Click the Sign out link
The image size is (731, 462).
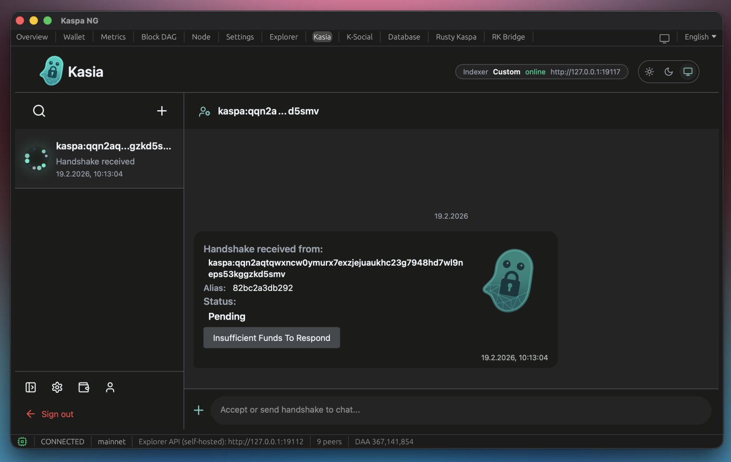[x=57, y=414]
